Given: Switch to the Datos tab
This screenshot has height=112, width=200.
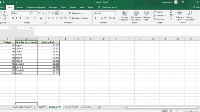Looking at the screenshot, I should tap(63, 7).
